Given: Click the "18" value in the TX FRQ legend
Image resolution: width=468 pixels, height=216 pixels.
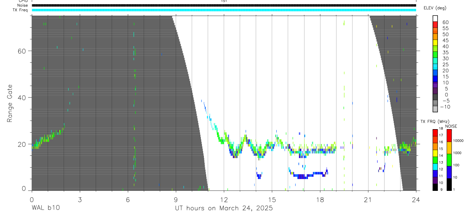Looking at the screenshot, I should [x=441, y=128].
